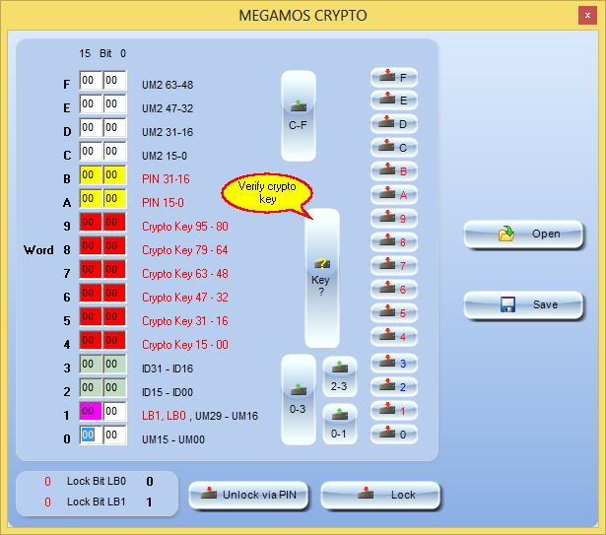Select highlighted word 0 high byte field
Image resolution: width=606 pixels, height=535 pixels.
91,435
